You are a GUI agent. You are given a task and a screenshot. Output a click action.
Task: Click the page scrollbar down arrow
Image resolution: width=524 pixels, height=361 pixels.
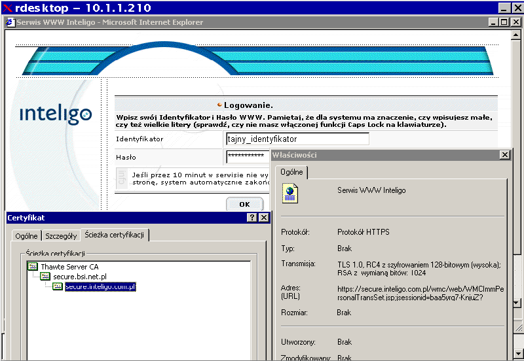(x=517, y=303)
